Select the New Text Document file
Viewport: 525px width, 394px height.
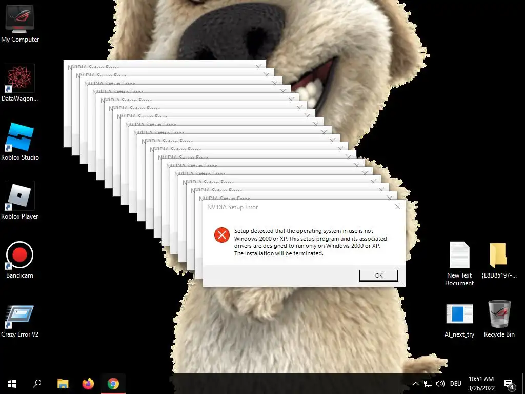point(459,263)
